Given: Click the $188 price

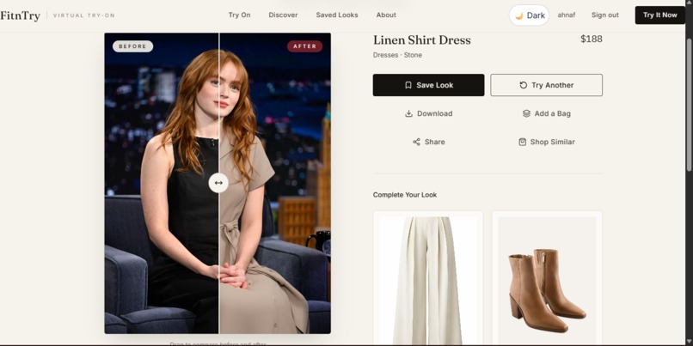Looking at the screenshot, I should coord(592,39).
